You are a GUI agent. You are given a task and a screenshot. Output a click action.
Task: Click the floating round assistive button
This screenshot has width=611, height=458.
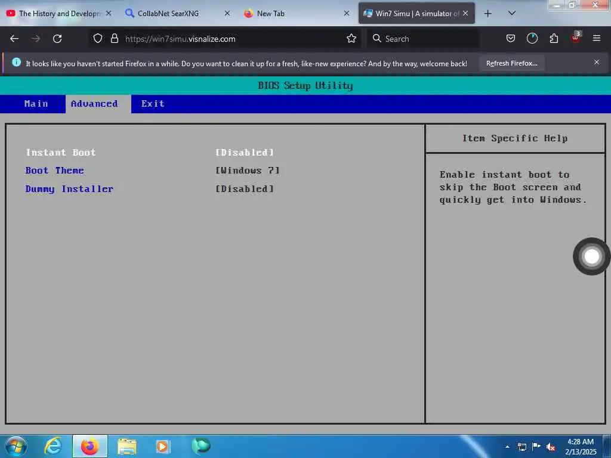pyautogui.click(x=591, y=256)
